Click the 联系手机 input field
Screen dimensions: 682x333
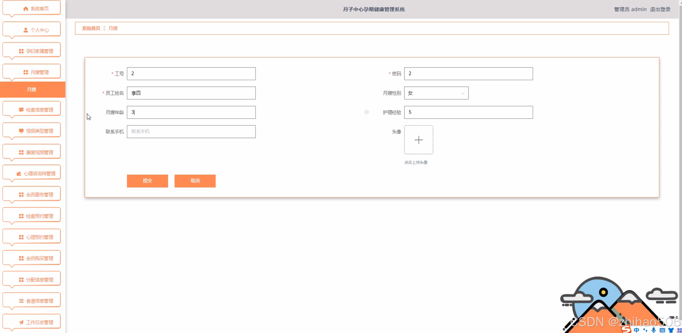191,131
